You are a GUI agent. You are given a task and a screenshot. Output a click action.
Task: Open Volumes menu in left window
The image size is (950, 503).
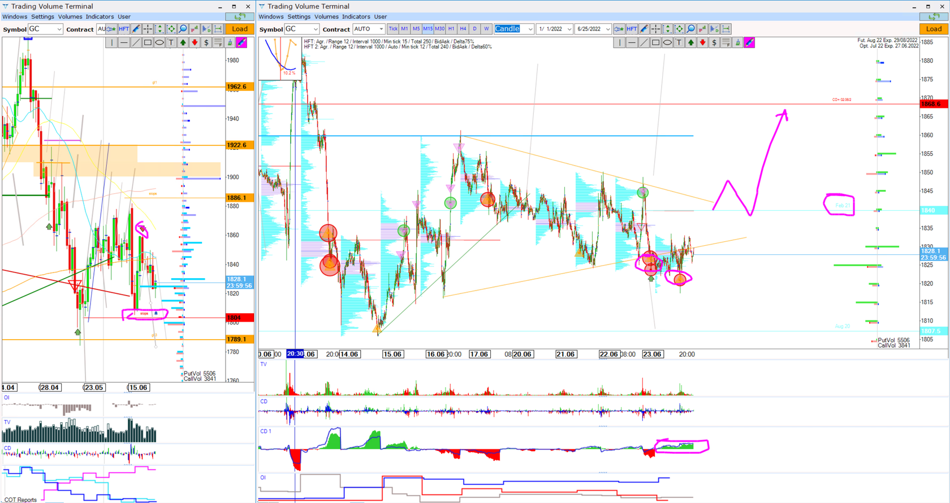[70, 16]
